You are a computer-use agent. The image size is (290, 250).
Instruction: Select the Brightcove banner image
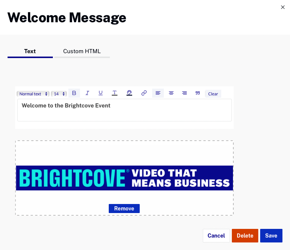[125, 178]
